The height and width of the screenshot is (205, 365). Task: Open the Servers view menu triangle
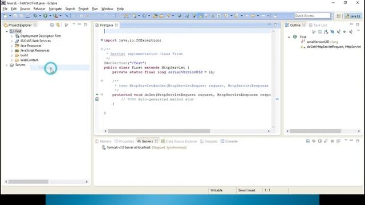tap(346, 140)
